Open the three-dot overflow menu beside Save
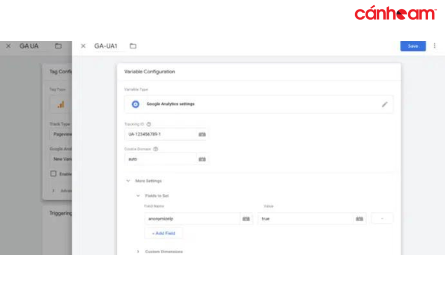Screen dimensions: 445x296 pos(435,46)
